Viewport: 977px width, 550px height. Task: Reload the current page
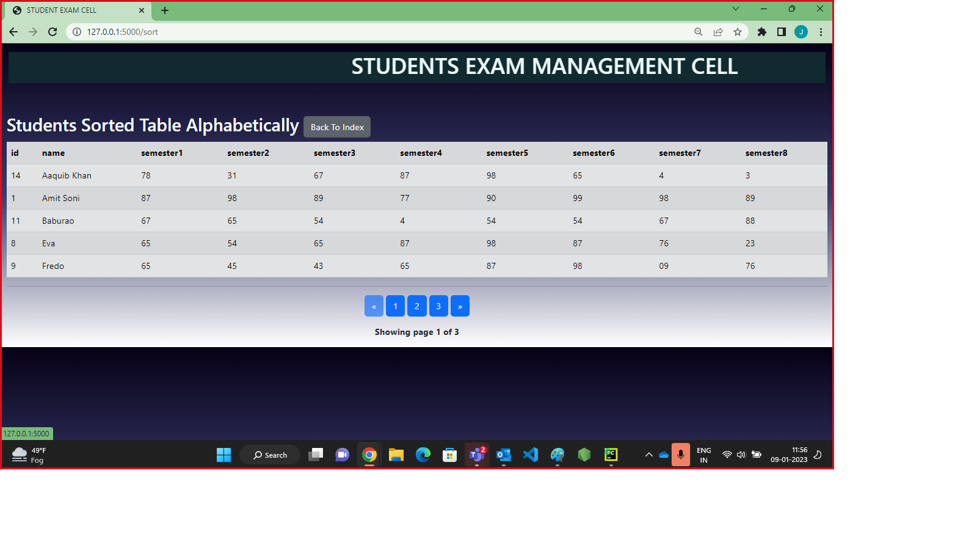point(53,32)
